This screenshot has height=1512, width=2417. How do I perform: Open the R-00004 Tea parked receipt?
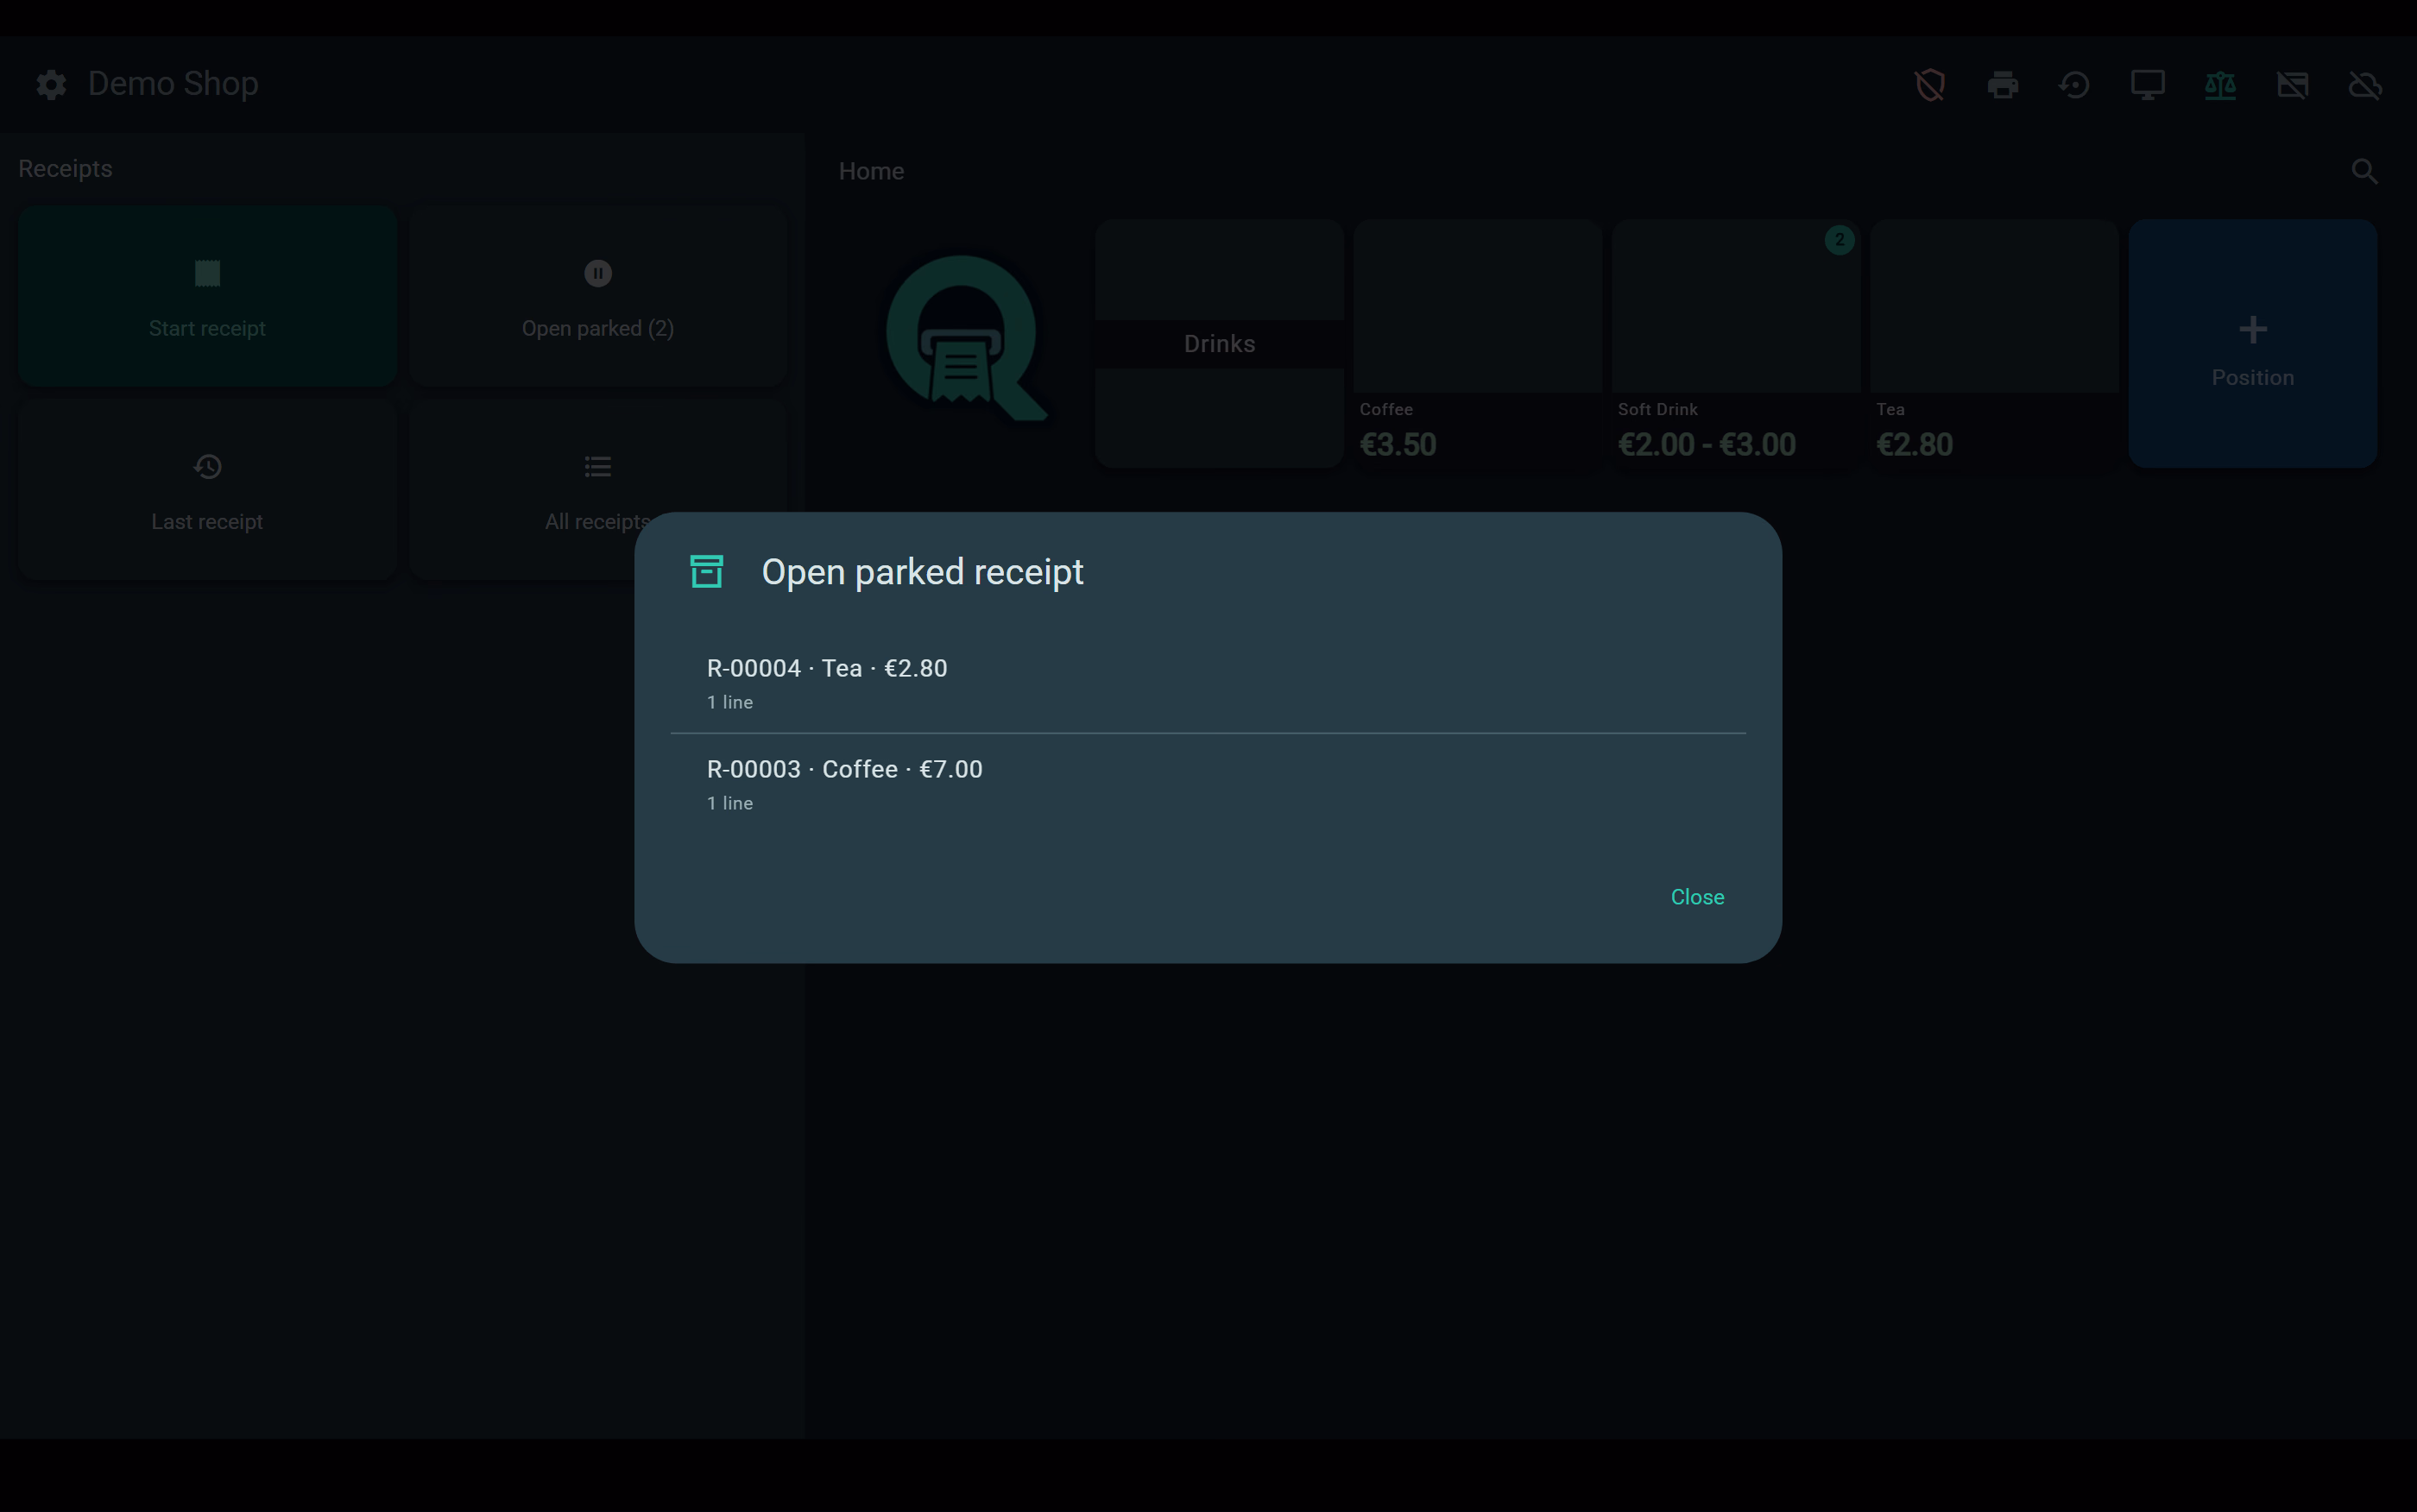coord(1208,683)
